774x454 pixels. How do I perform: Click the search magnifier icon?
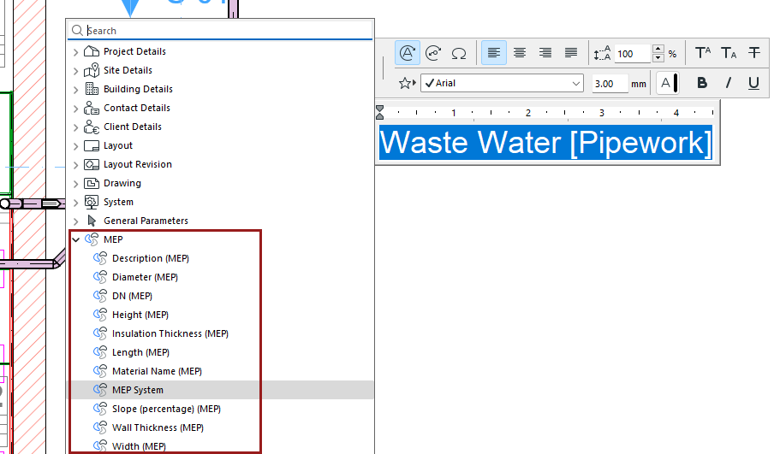pos(77,31)
